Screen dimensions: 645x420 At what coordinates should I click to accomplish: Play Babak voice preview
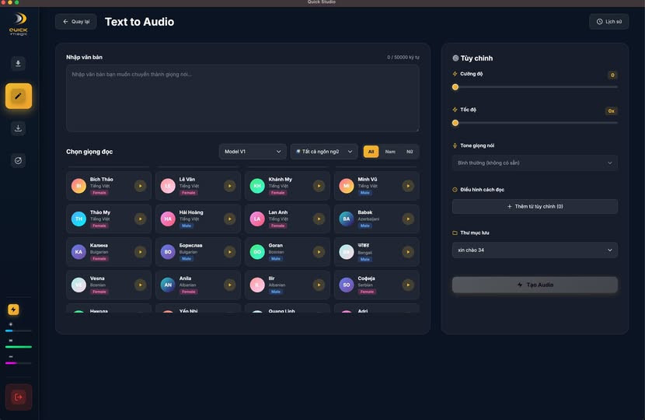point(408,219)
